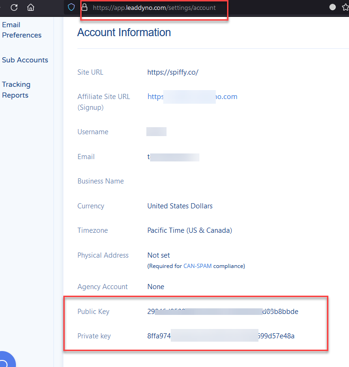Open the CAN-SPAM compliance link
Screen dimensions: 349x367
click(x=197, y=266)
